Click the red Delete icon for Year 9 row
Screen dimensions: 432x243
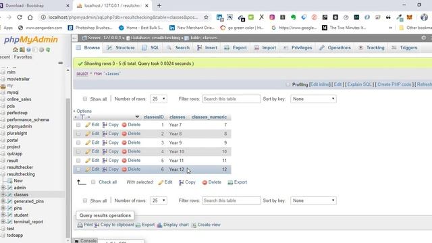point(124,142)
